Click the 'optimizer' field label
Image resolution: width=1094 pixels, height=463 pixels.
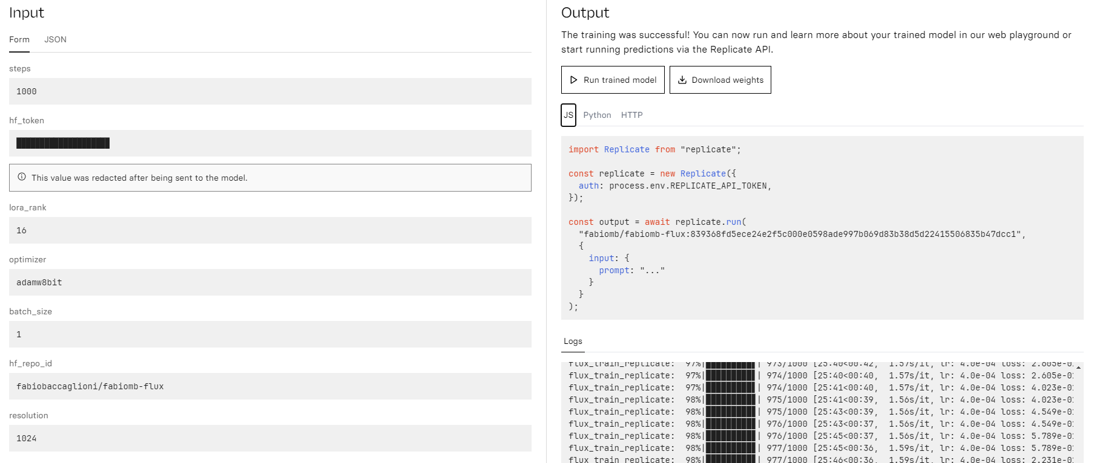(x=28, y=260)
